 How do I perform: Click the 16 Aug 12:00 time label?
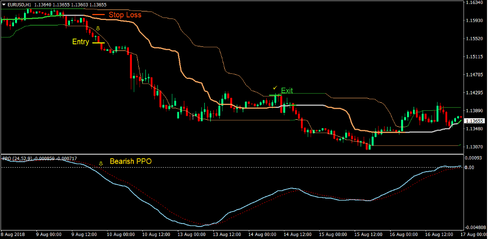click(440, 234)
